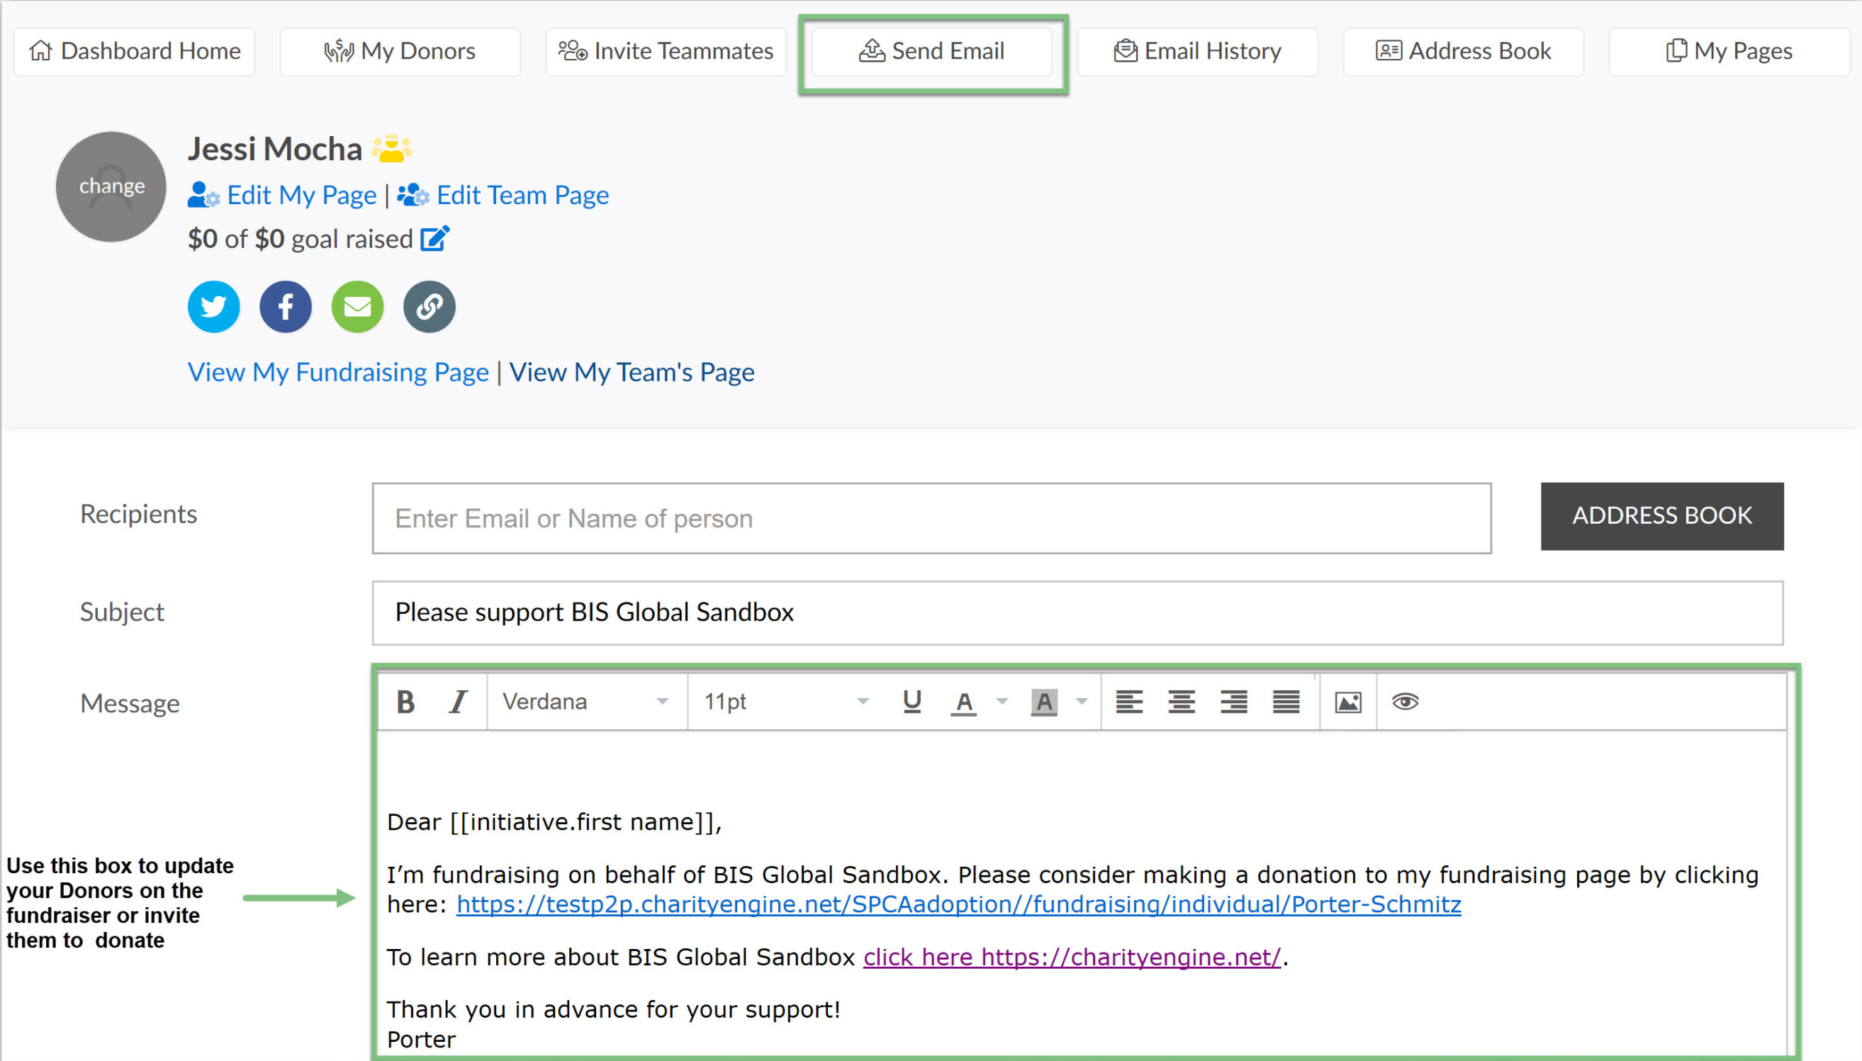The width and height of the screenshot is (1862, 1061).
Task: Open the My Donors tab
Action: tap(400, 52)
